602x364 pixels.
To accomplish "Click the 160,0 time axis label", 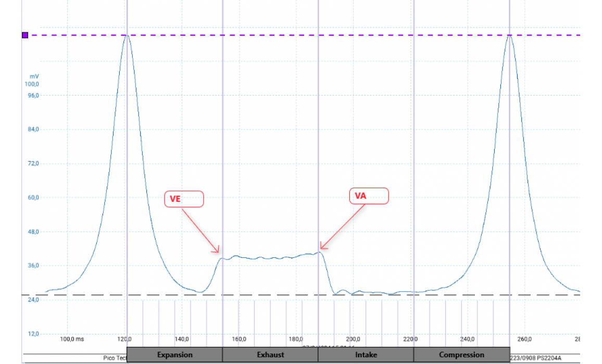I will tap(239, 340).
